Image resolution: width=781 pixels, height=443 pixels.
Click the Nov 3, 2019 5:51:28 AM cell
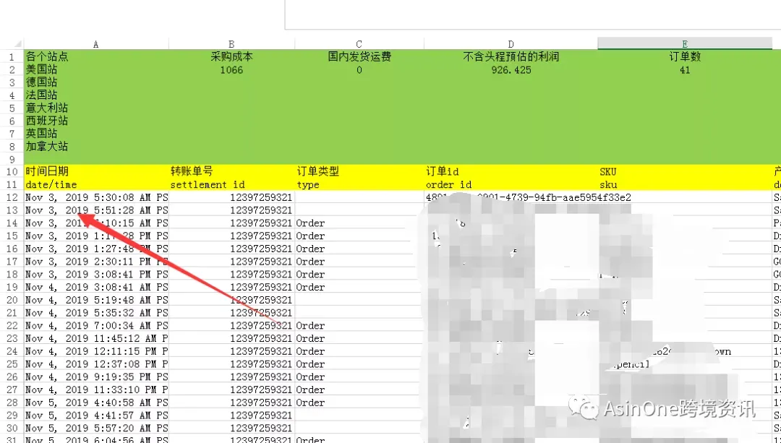tap(96, 210)
